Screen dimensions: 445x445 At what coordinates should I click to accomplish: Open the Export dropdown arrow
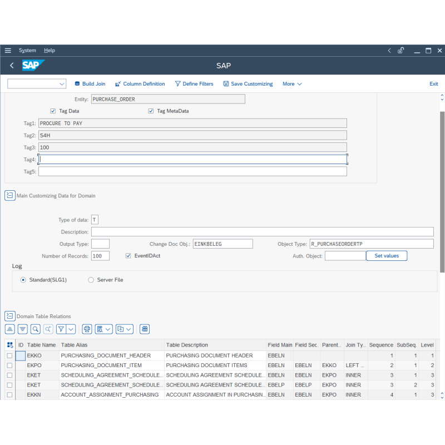129,329
